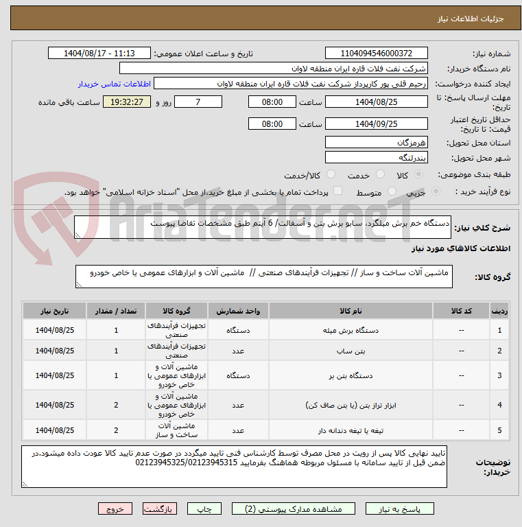Click the نام کالا column header
Viewport: 522px width, 527px height.
(351, 311)
